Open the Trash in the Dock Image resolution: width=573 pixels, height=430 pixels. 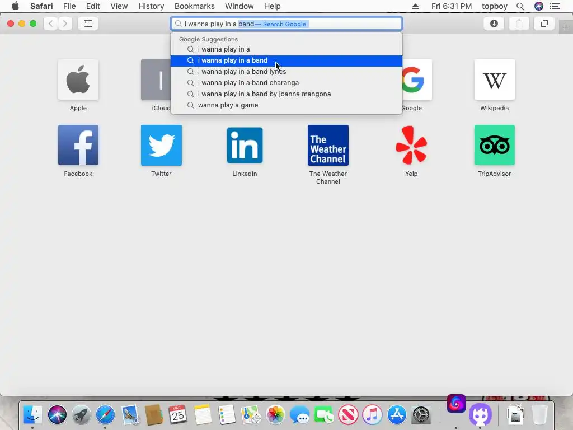539,415
